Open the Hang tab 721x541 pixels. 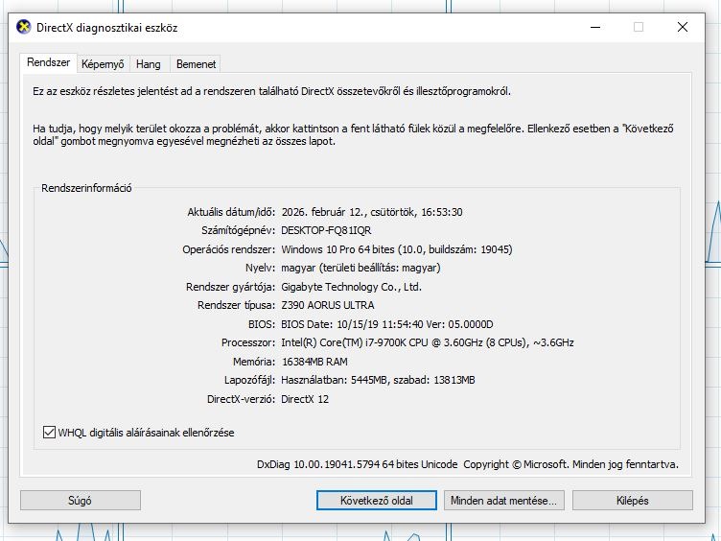click(x=149, y=64)
